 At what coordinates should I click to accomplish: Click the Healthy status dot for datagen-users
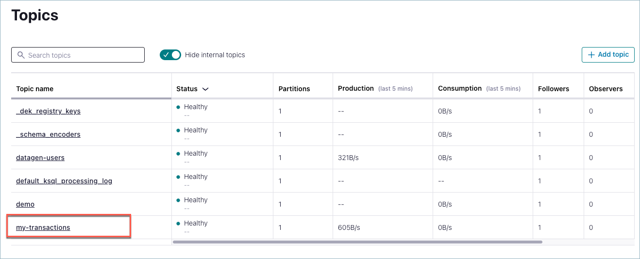178,154
